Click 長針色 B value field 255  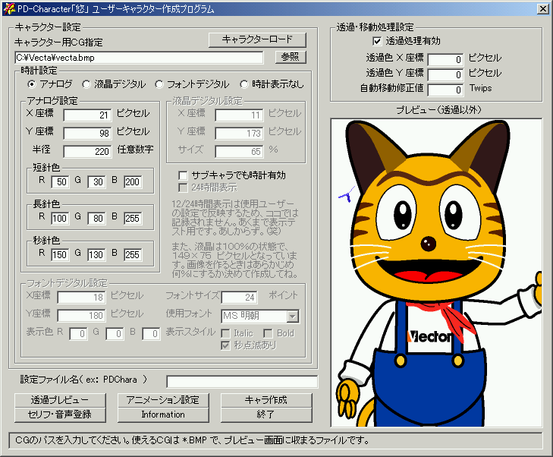133,219
